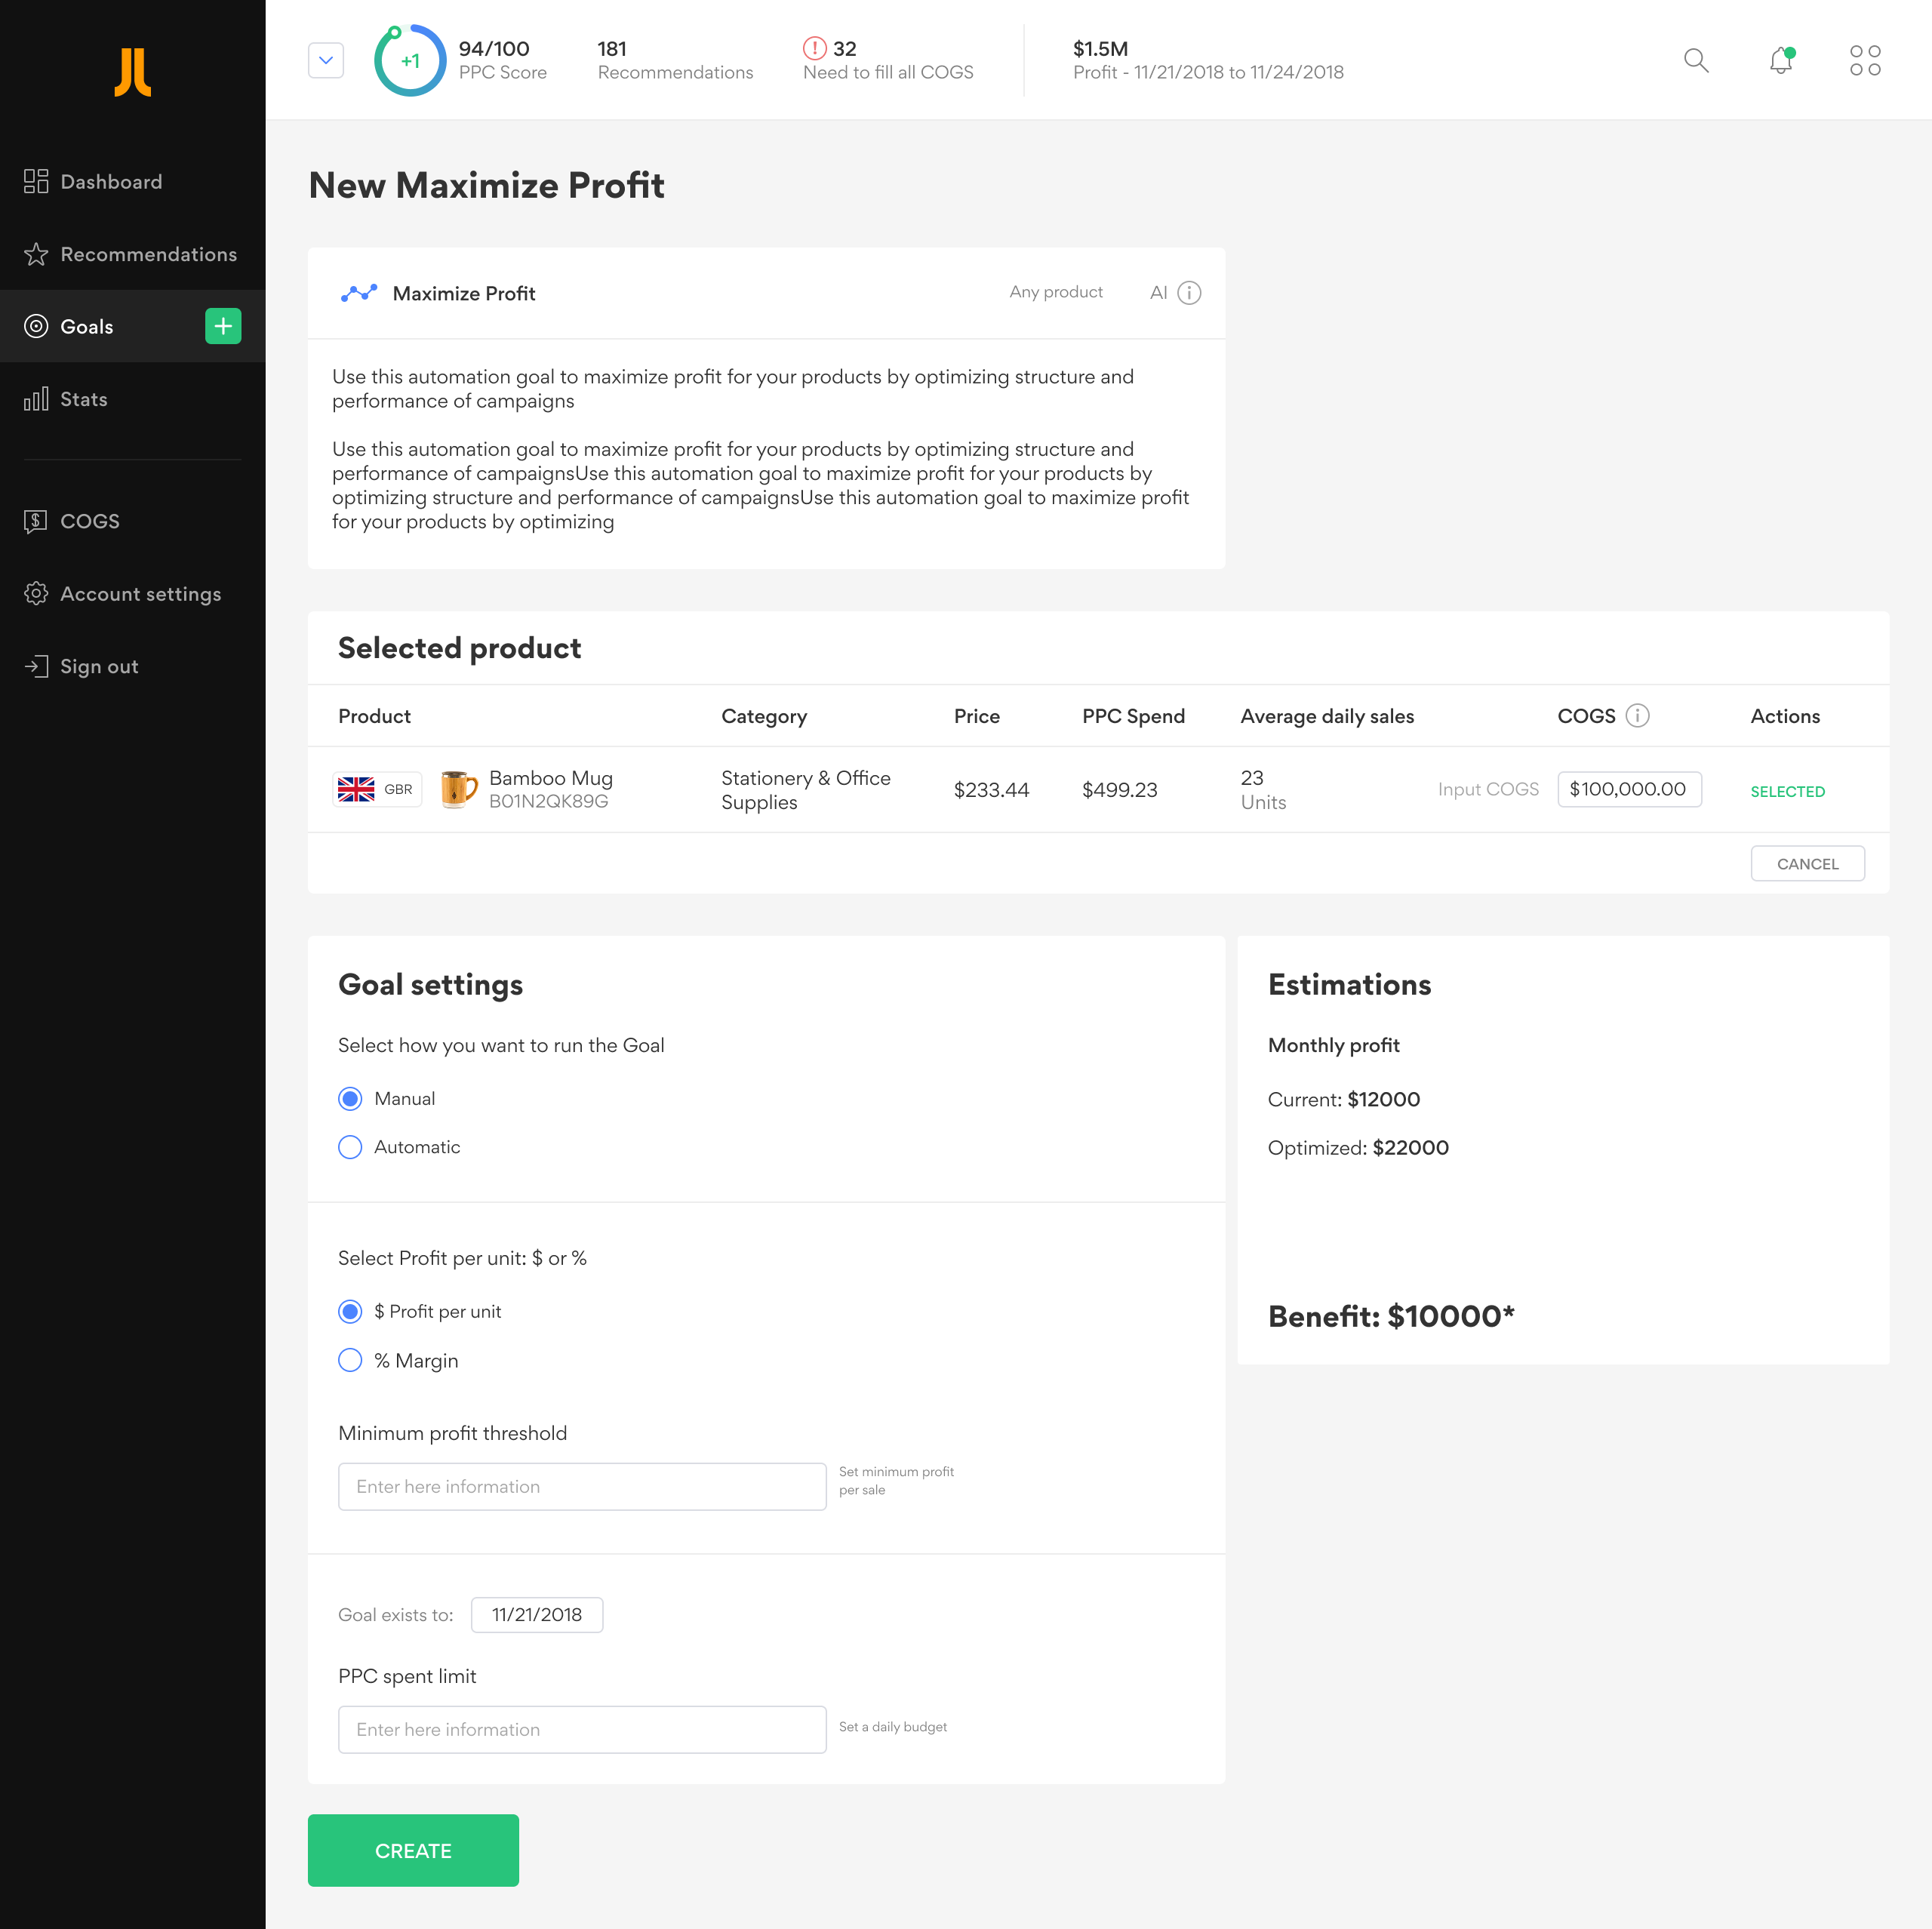This screenshot has height=1929, width=1932.
Task: Click the Sign out arrow icon
Action: click(x=36, y=666)
